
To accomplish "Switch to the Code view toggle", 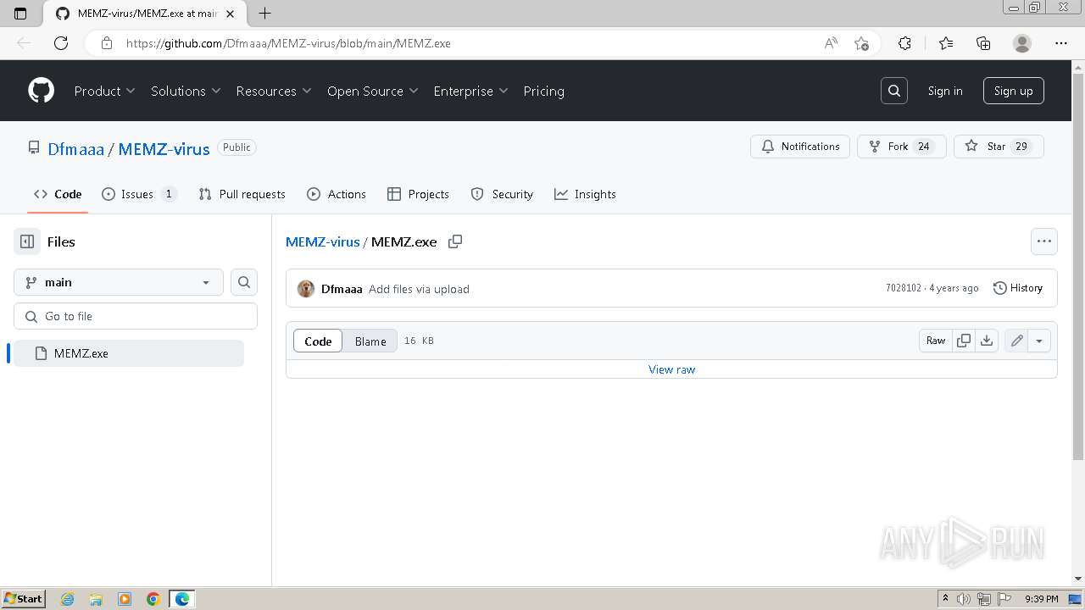I will pos(318,341).
